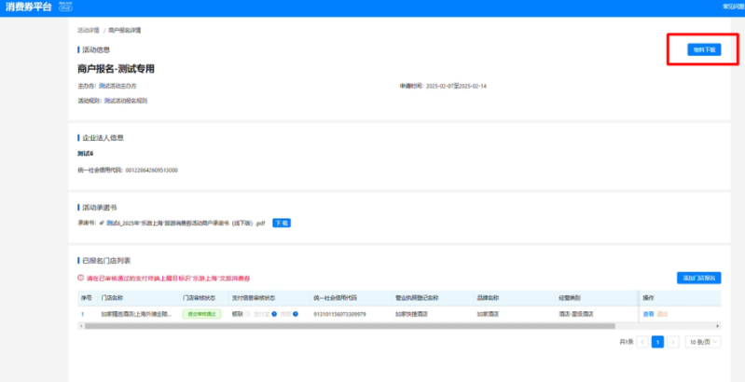
Task: Click 退出 in the operations column
Action: 662,314
